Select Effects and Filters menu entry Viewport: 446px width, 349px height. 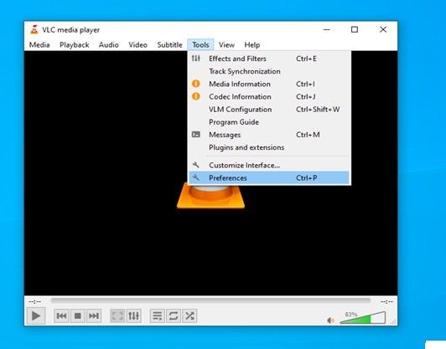click(269, 59)
